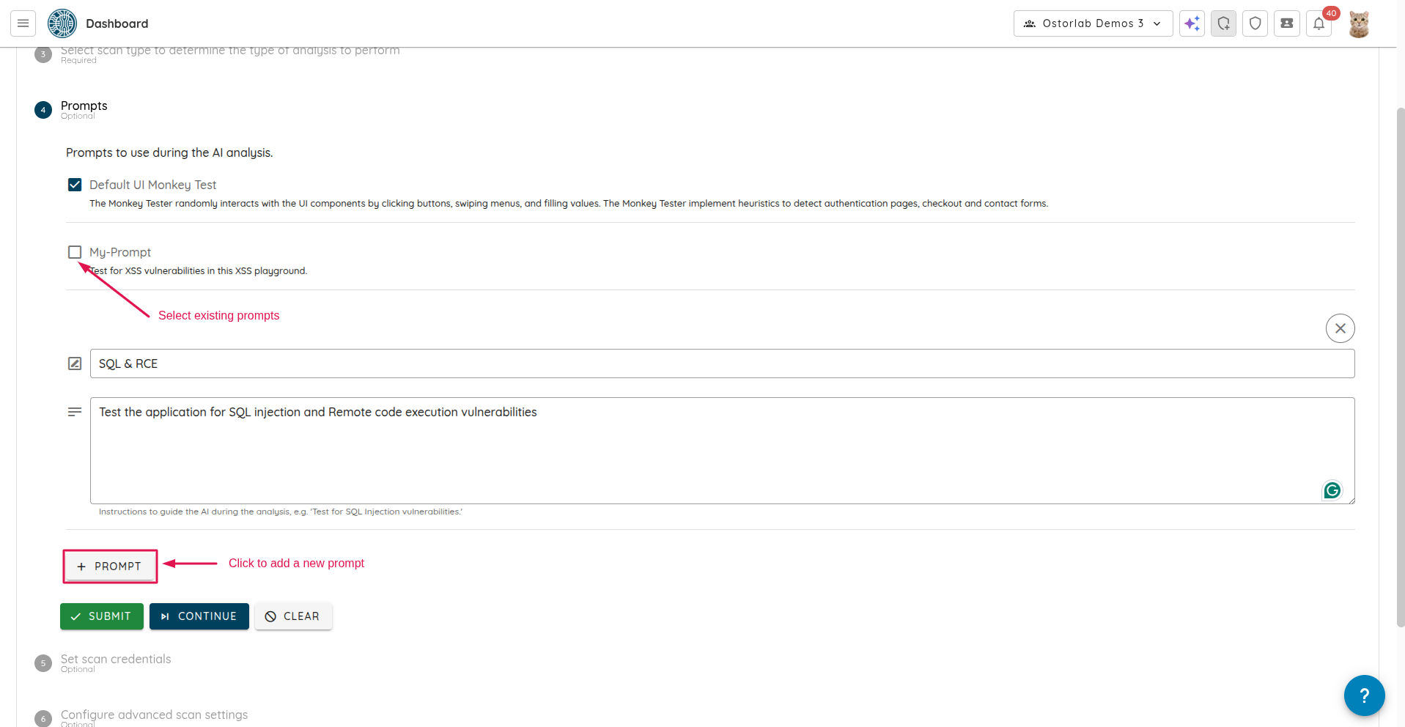Click the ticket icon in header
This screenshot has height=727, width=1405.
1286,23
